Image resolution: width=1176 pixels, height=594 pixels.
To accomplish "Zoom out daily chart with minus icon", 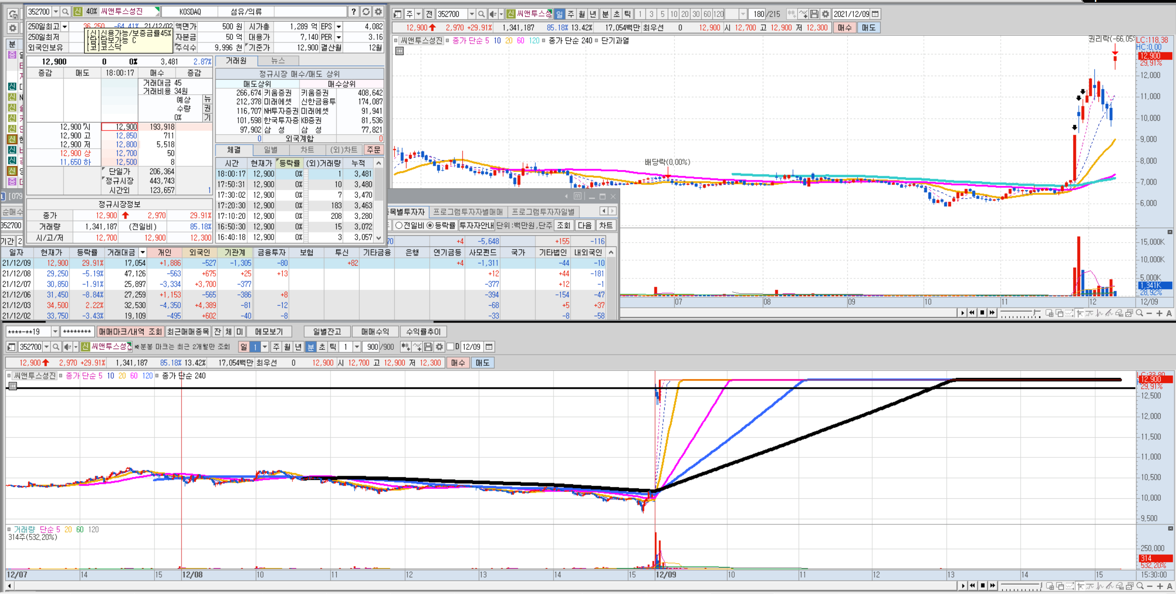I will click(x=1149, y=313).
